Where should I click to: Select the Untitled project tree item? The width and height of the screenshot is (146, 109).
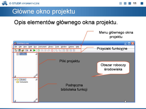point(23,54)
